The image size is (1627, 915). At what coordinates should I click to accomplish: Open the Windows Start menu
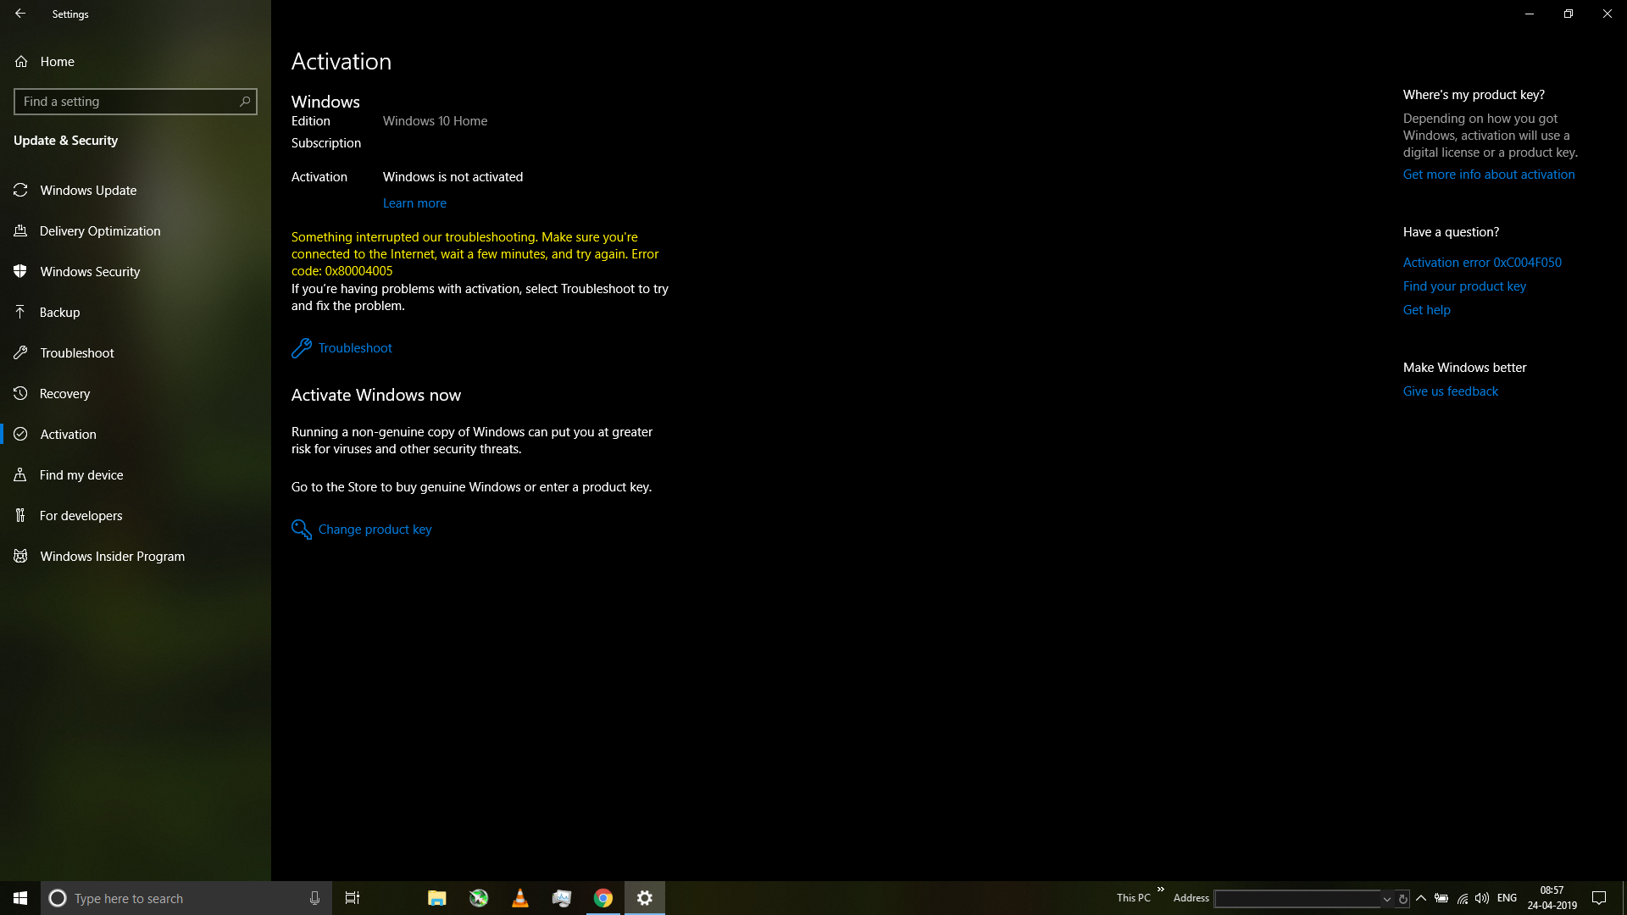20,898
